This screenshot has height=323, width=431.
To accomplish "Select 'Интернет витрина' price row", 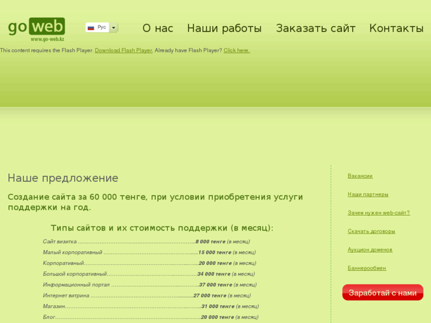I will click(x=147, y=296).
